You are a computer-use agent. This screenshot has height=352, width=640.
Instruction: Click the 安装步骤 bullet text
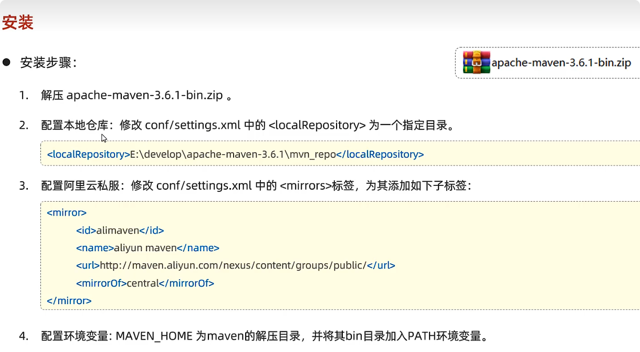[48, 63]
